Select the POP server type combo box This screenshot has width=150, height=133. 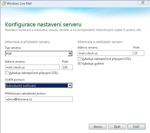[x=39, y=54]
